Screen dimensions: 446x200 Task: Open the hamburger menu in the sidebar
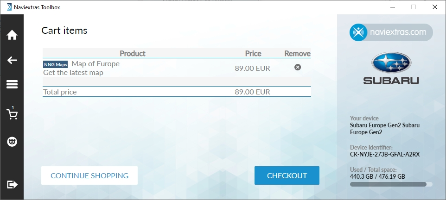coord(12,84)
